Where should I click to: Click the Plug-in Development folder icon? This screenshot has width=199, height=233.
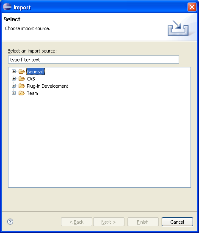tap(22, 86)
